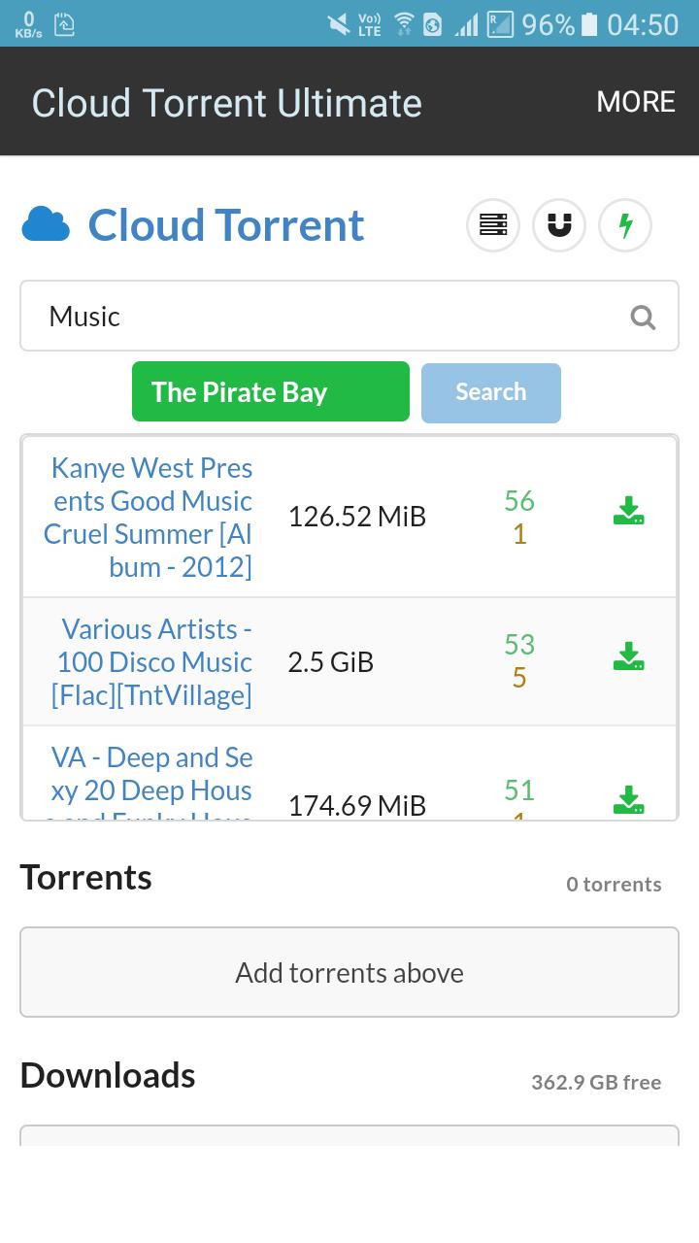Tap the battery indicator in status bar
The image size is (699, 1243).
click(589, 24)
